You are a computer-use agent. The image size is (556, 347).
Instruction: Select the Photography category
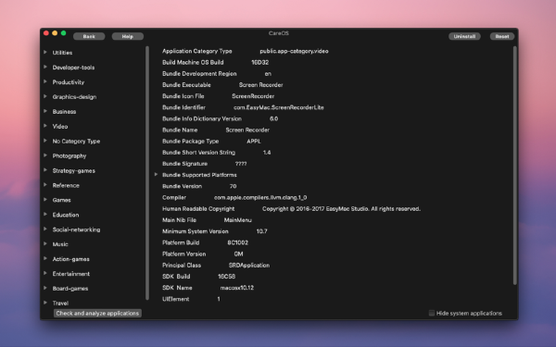[x=69, y=155]
